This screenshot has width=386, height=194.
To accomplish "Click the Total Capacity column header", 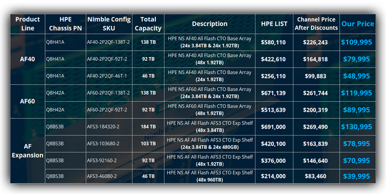I will (148, 24).
